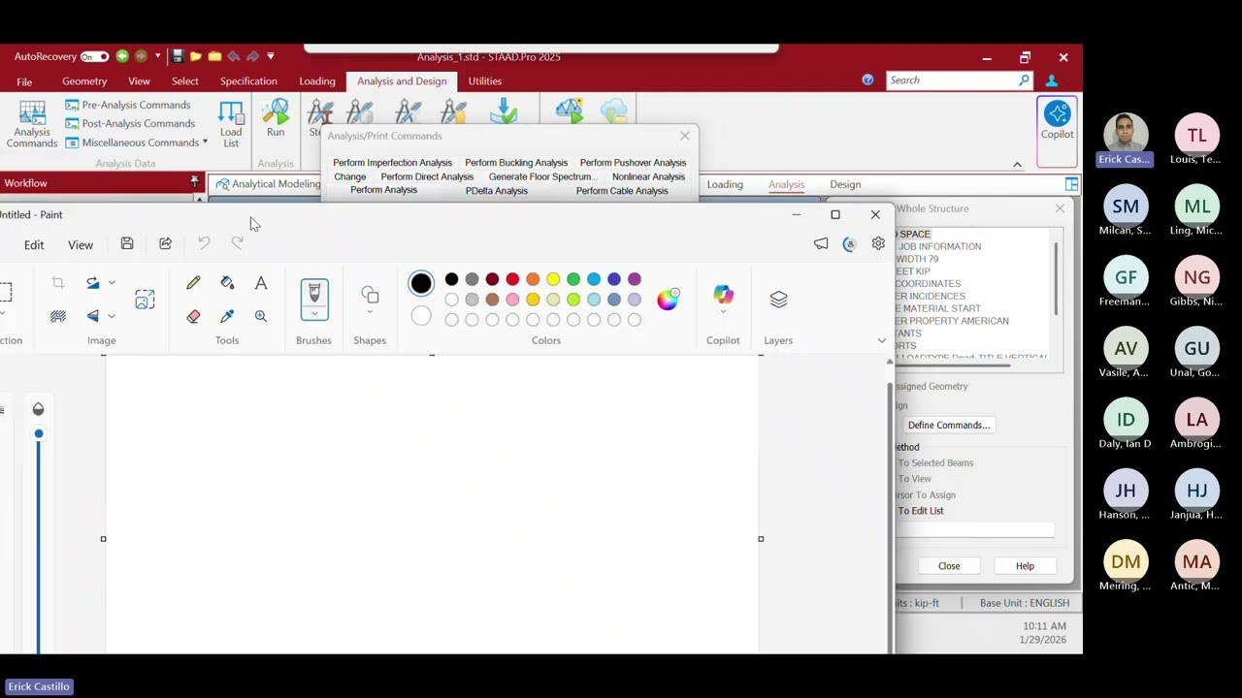Open the Brushes dropdown in Paint
Viewport: 1242px width, 698px height.
click(314, 314)
